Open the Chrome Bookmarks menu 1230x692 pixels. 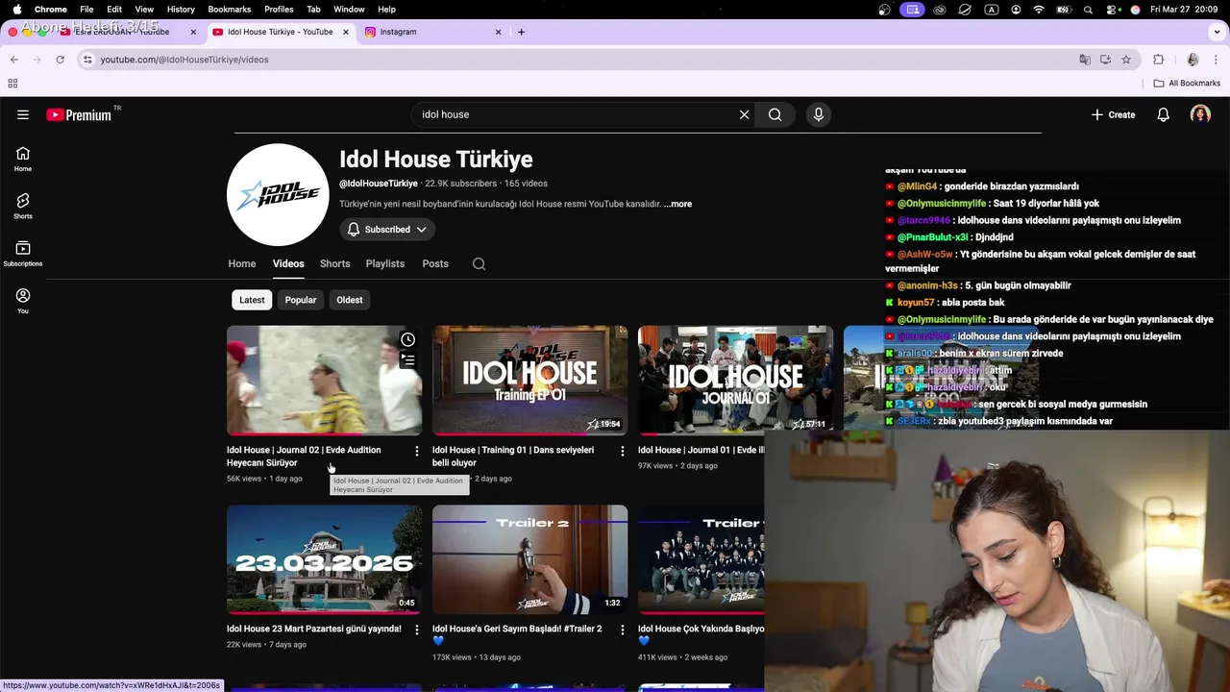pos(229,9)
